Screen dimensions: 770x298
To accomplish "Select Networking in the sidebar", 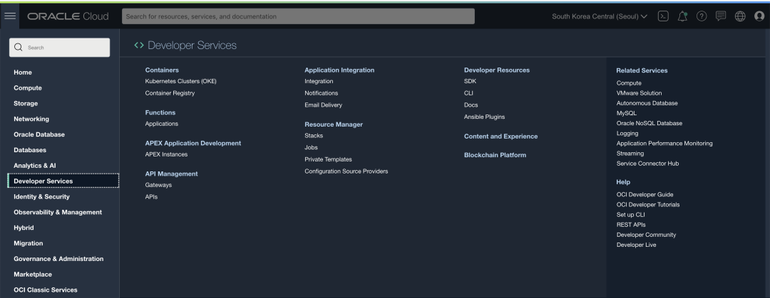I will [x=31, y=119].
